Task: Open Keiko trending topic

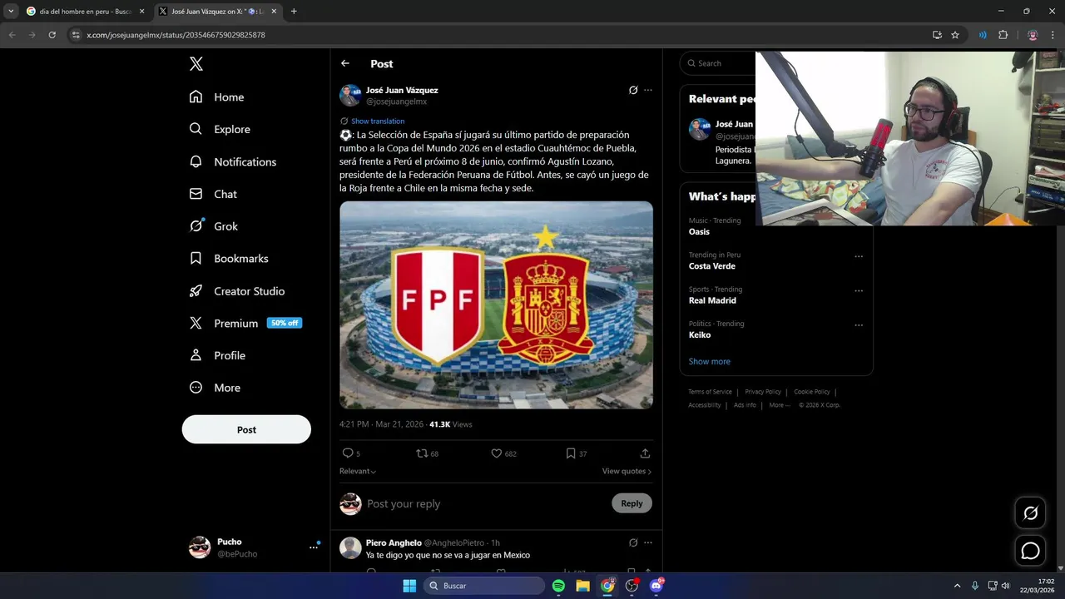Action: (x=700, y=334)
